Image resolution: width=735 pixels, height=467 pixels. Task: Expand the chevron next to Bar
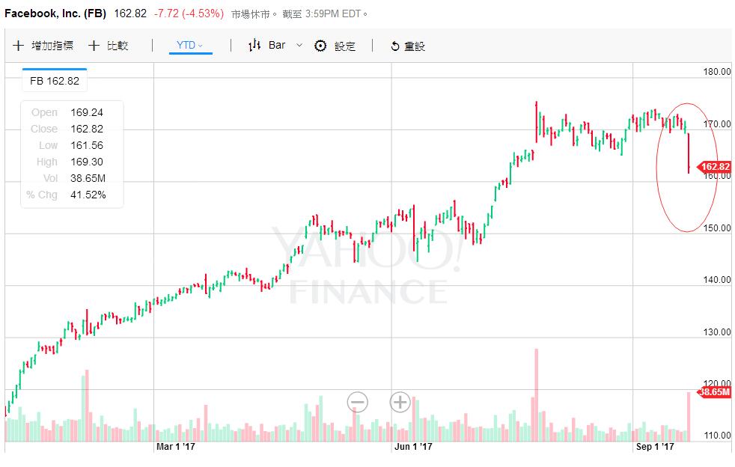[x=299, y=46]
